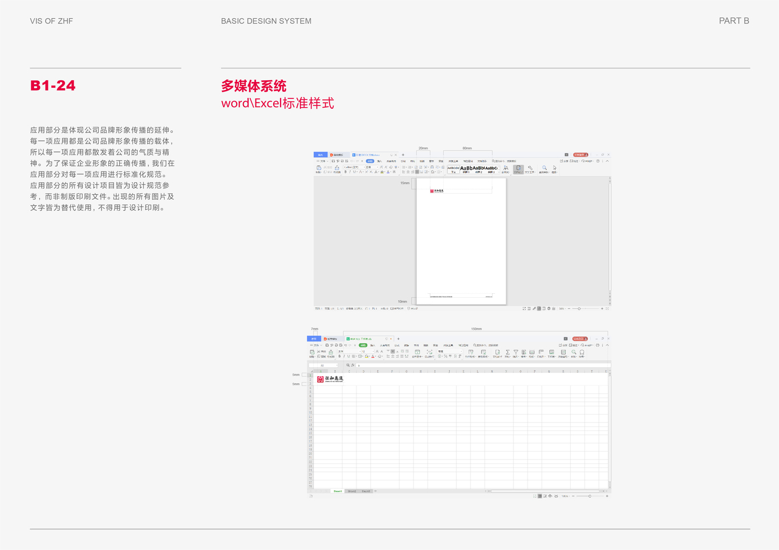Open the A1 Name Box dropdown
779x550 pixels.
[x=337, y=365]
